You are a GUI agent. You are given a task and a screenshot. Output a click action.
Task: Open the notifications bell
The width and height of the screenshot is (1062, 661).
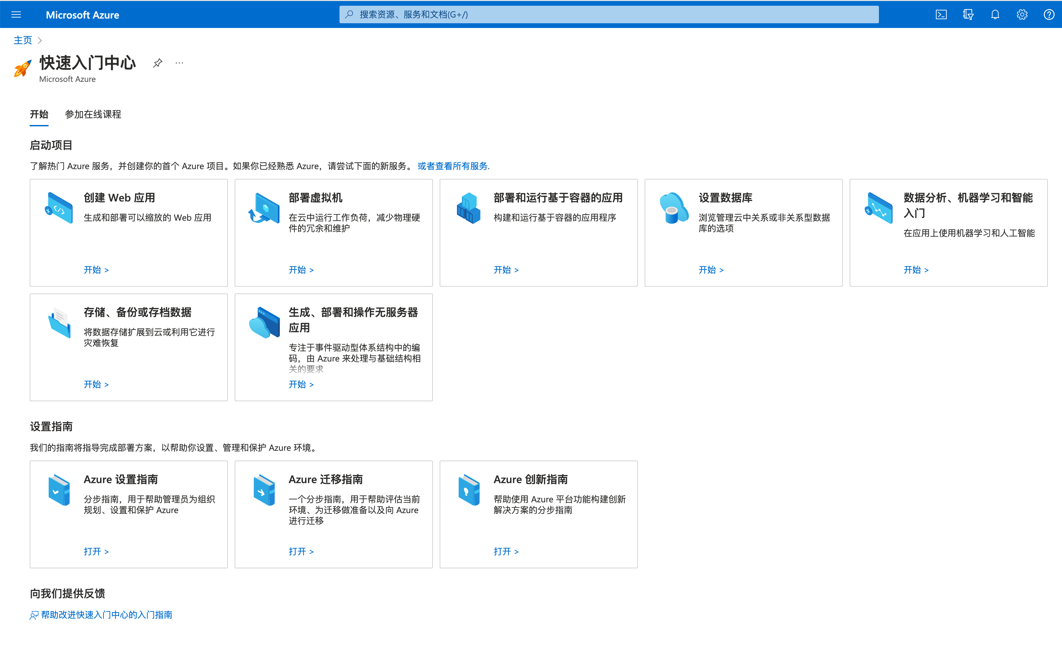pos(995,14)
